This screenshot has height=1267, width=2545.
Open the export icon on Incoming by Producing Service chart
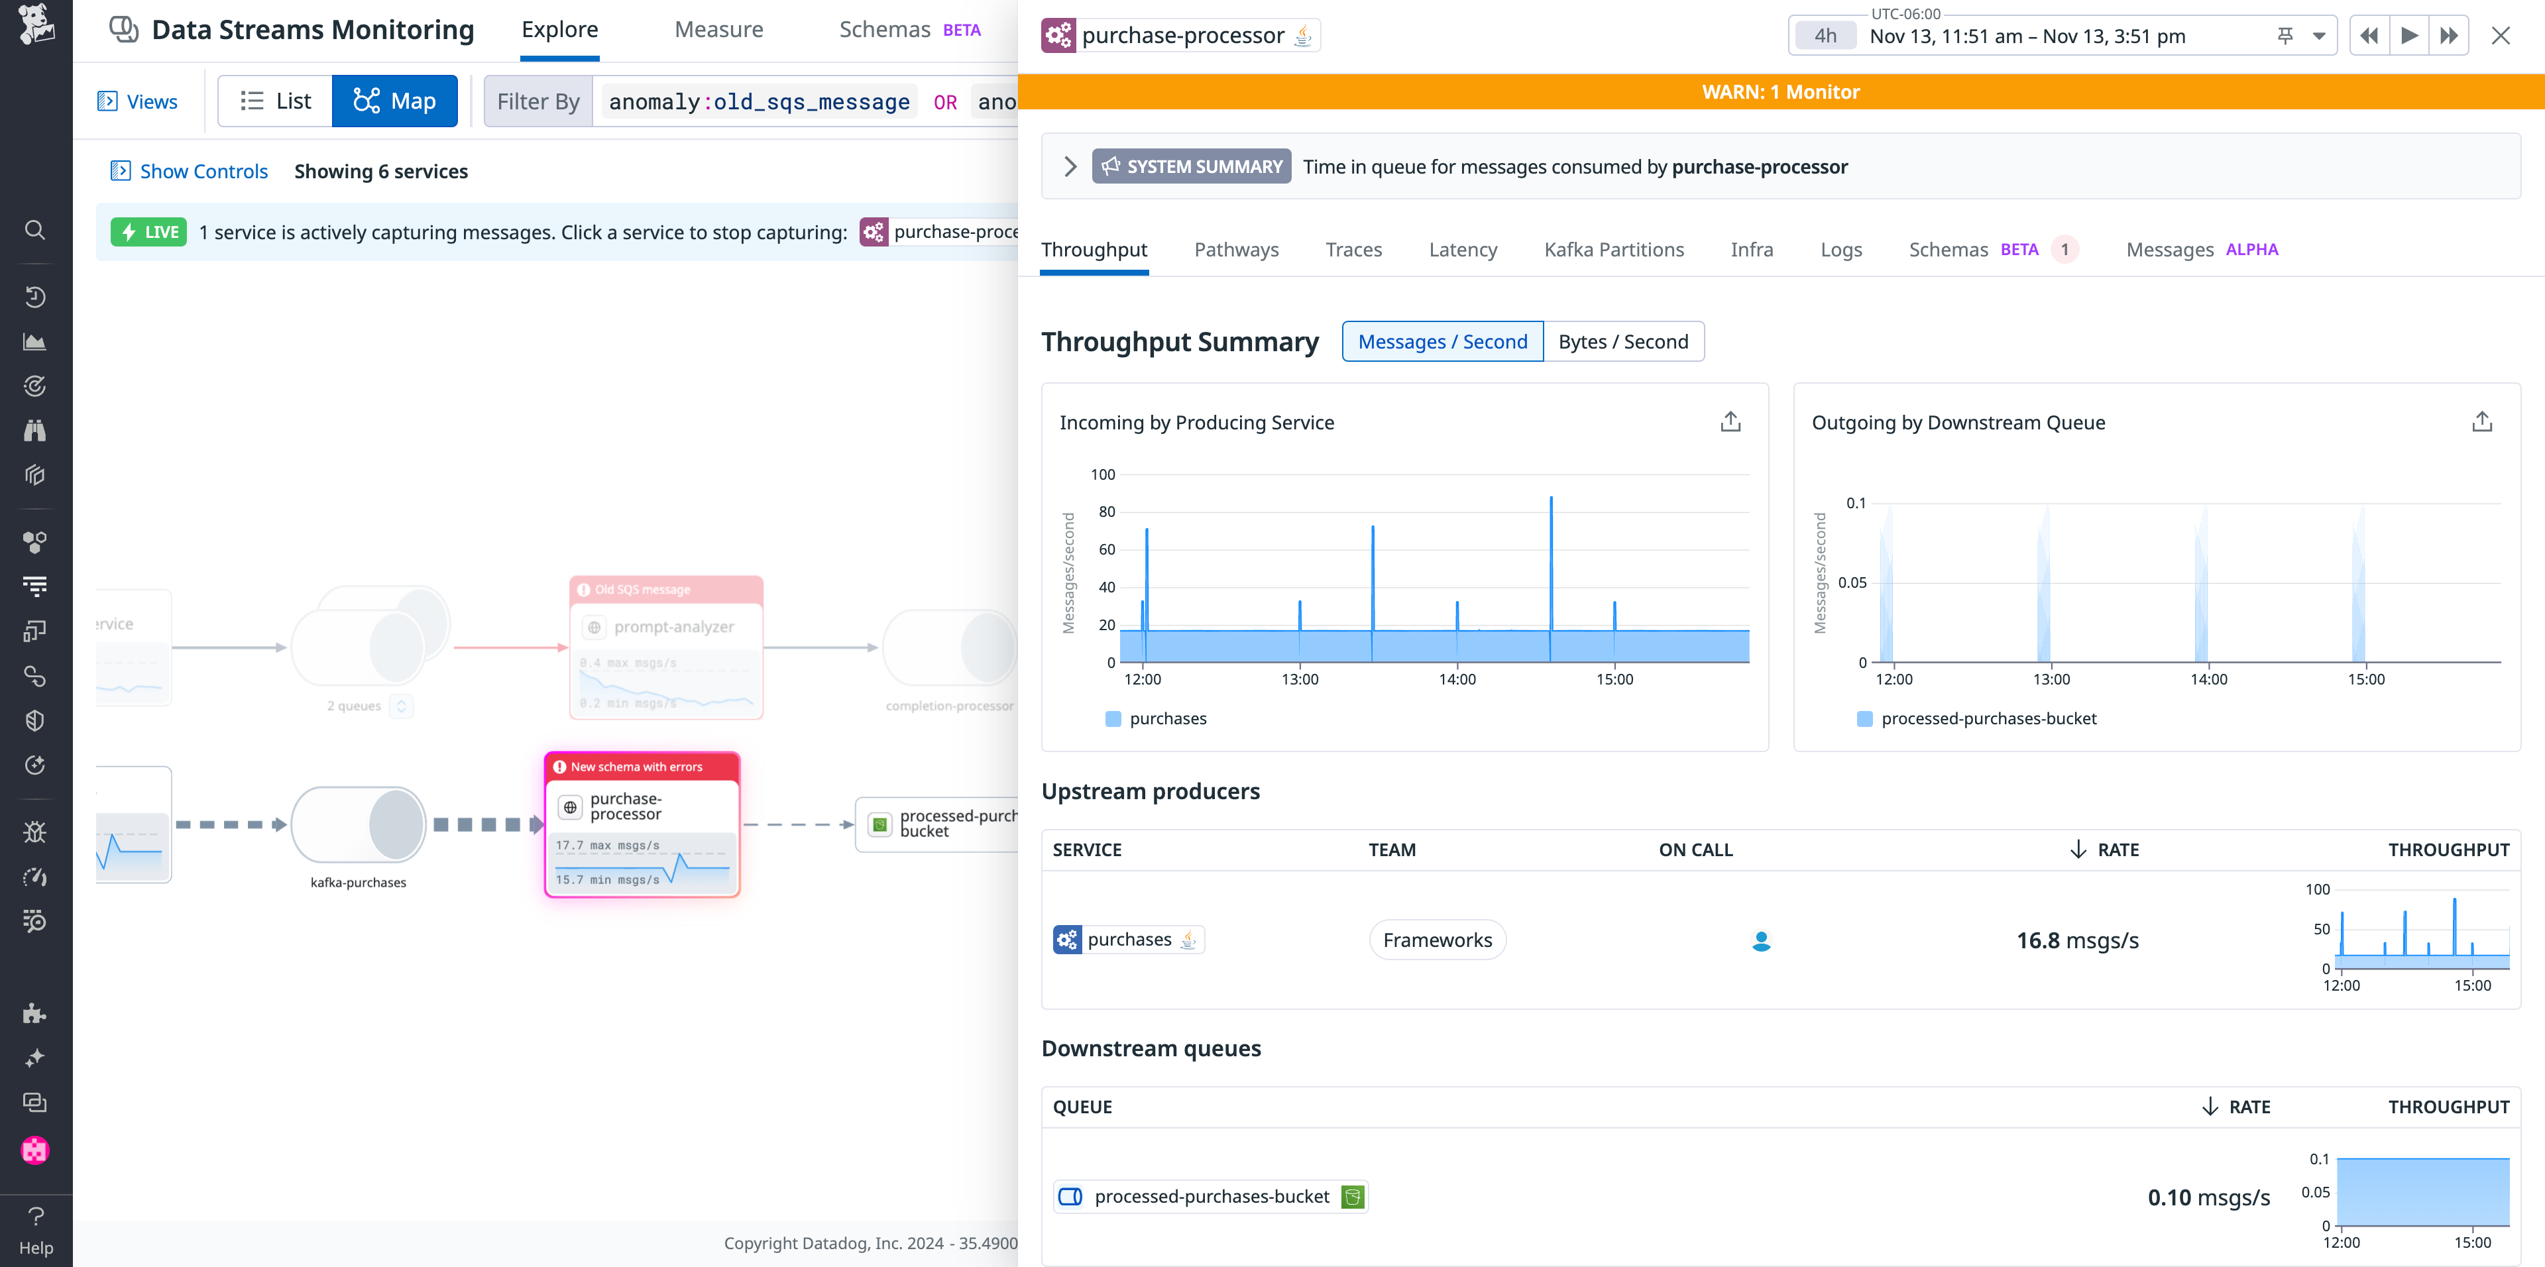1730,421
